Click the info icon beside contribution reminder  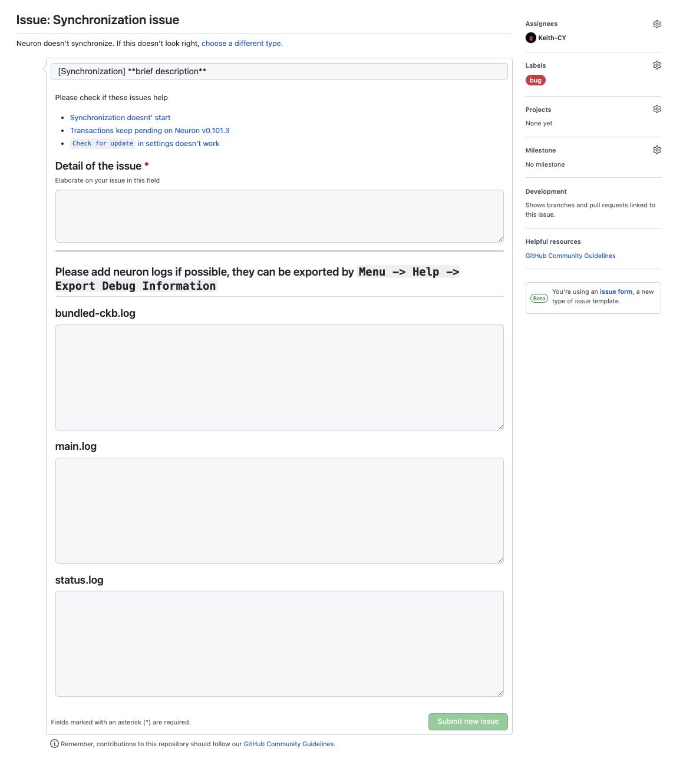pyautogui.click(x=55, y=744)
